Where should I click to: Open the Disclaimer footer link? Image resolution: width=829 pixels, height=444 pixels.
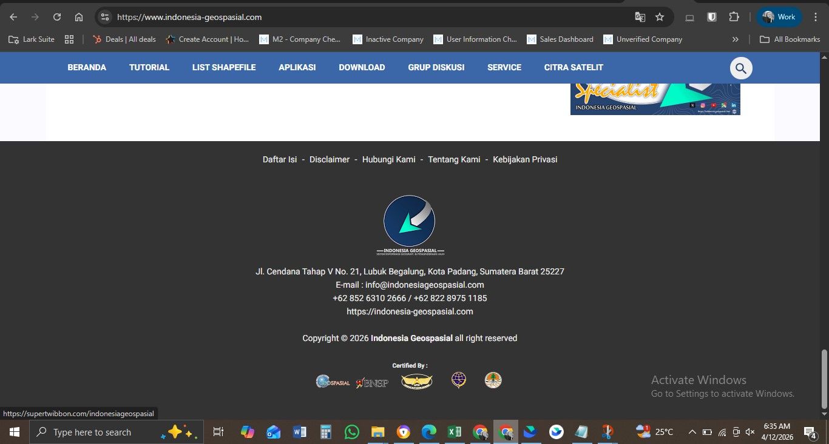click(330, 159)
